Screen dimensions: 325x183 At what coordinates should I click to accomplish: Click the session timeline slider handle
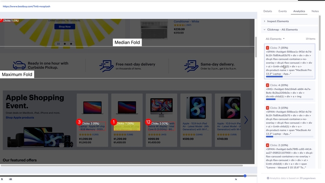pos(245,176)
